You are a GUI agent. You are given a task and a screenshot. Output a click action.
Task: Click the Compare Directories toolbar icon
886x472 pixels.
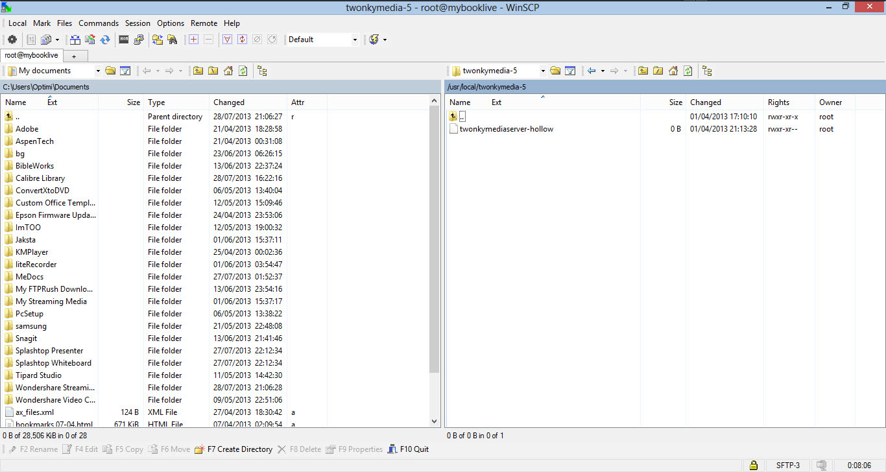pos(75,40)
